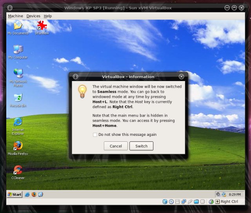
Task: Click the Windows XP Start button
Action: click(x=15, y=194)
